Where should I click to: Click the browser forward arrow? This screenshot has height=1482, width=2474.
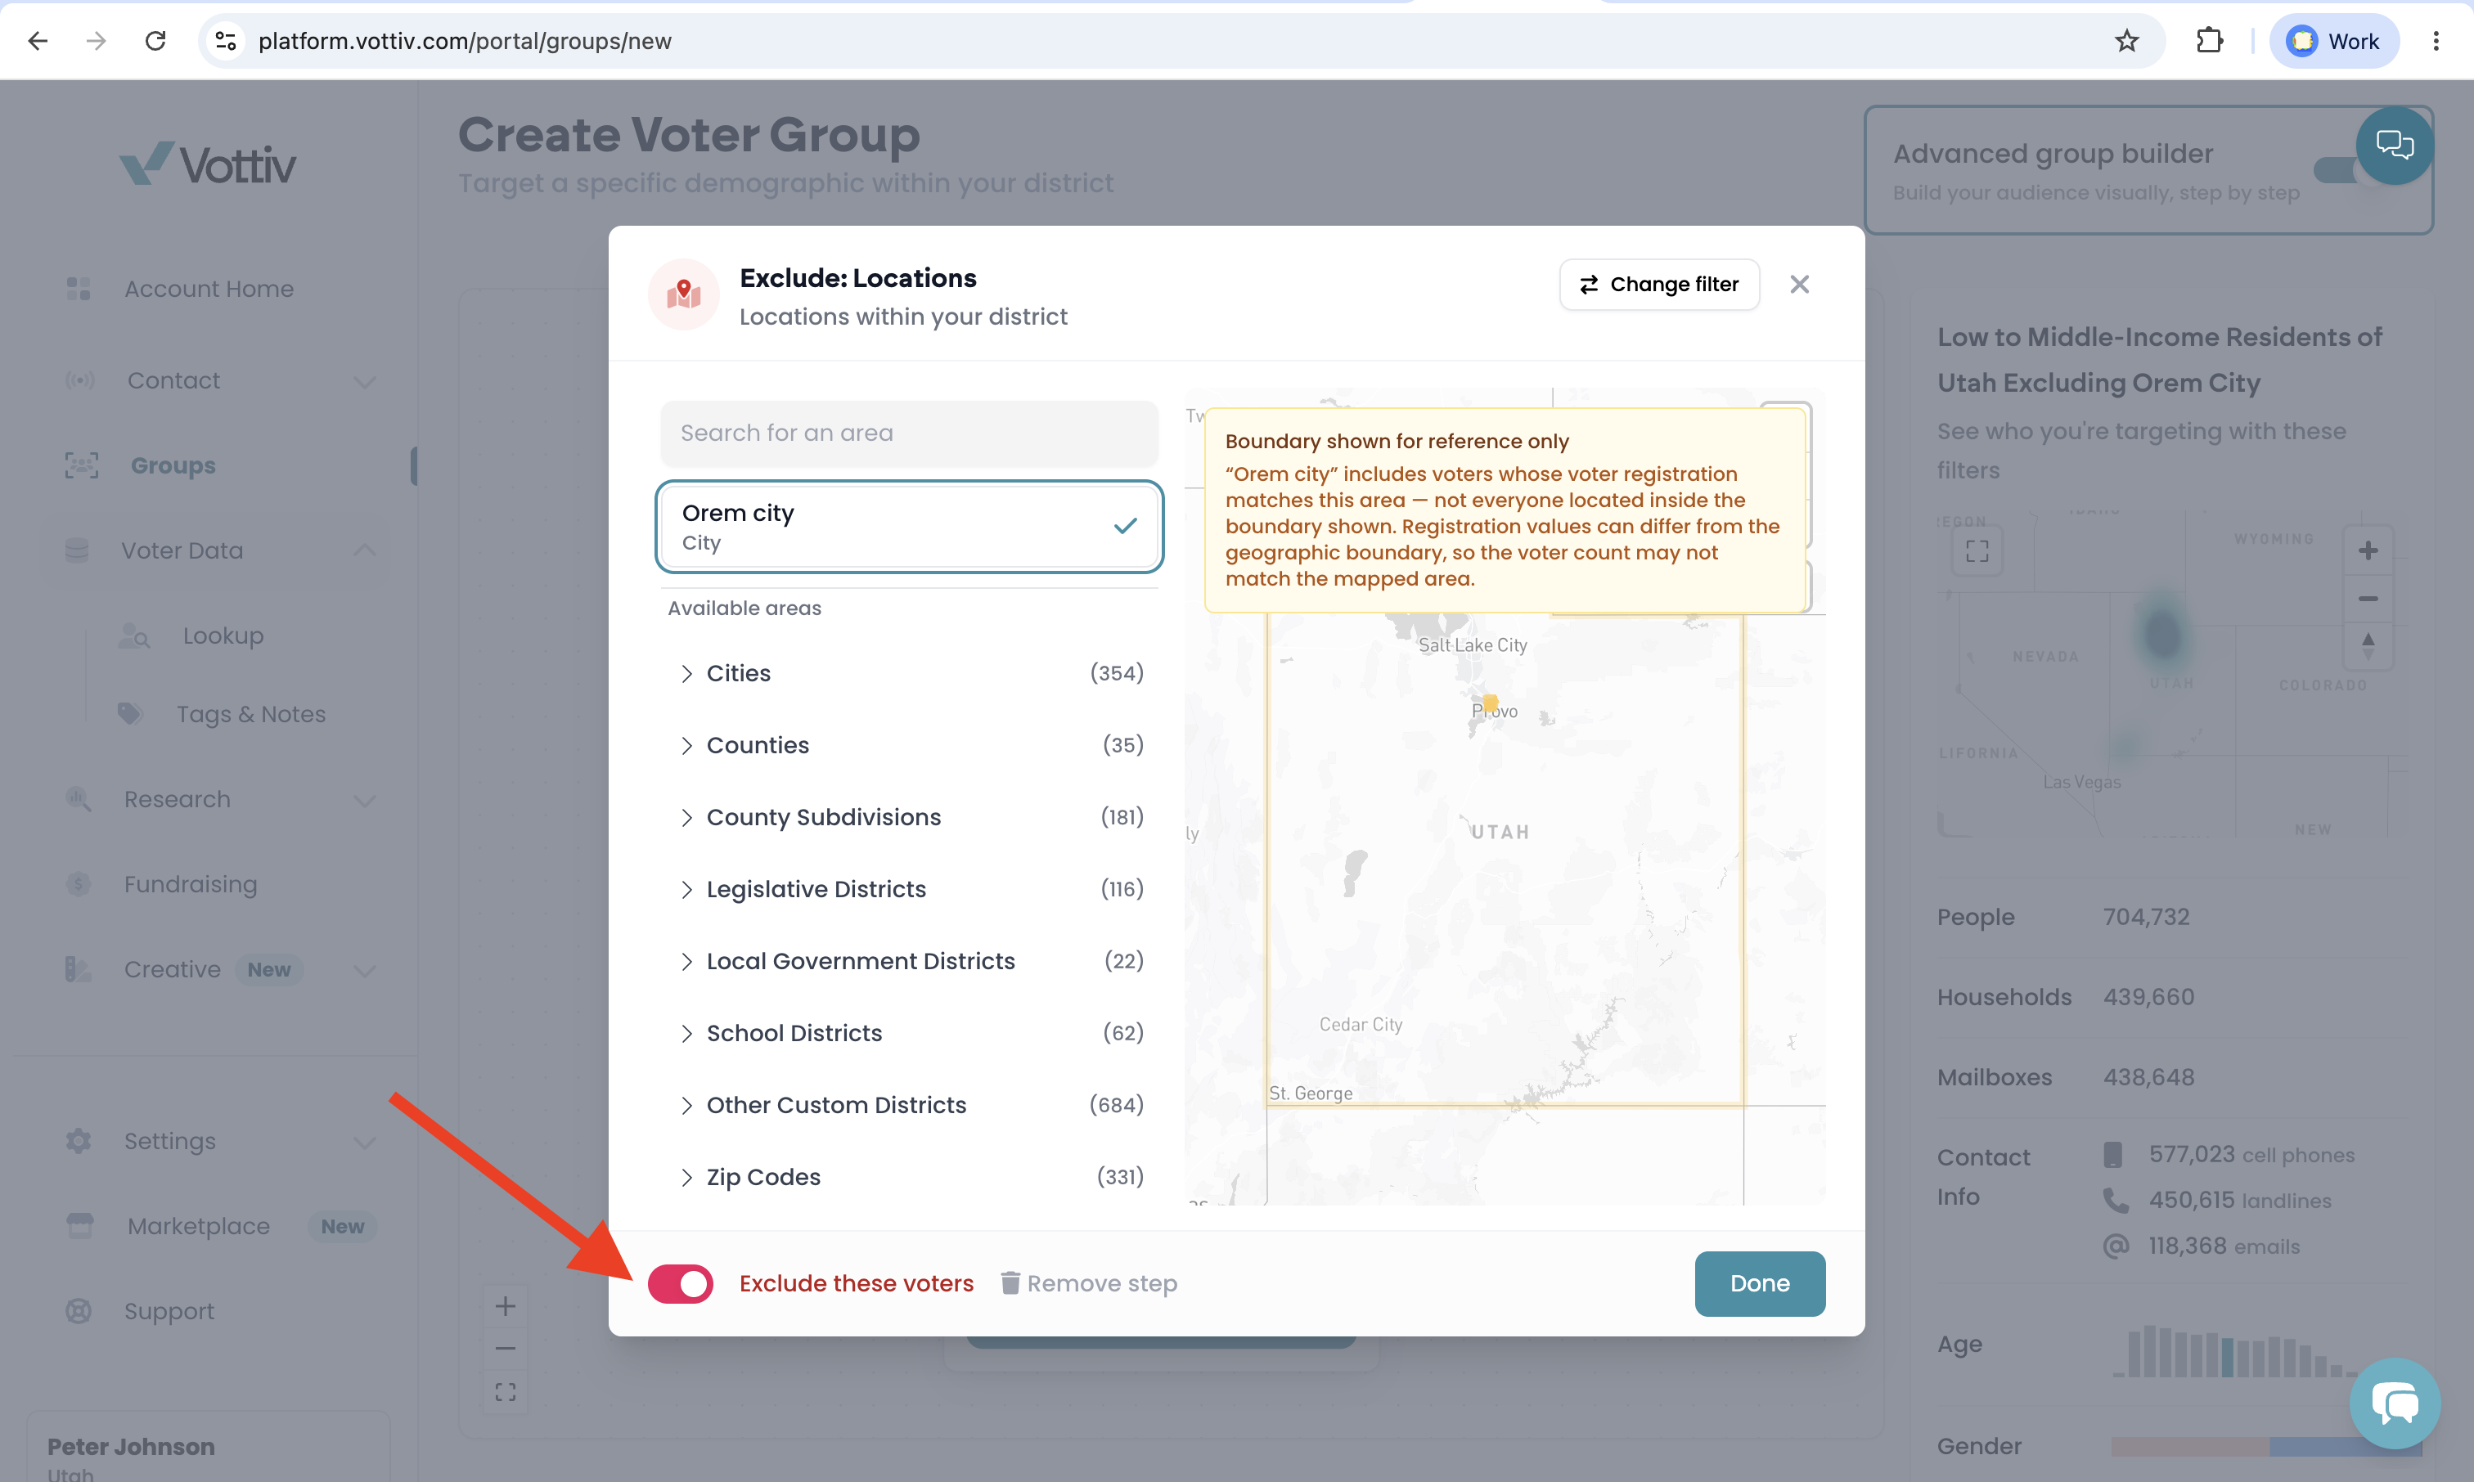coord(96,41)
